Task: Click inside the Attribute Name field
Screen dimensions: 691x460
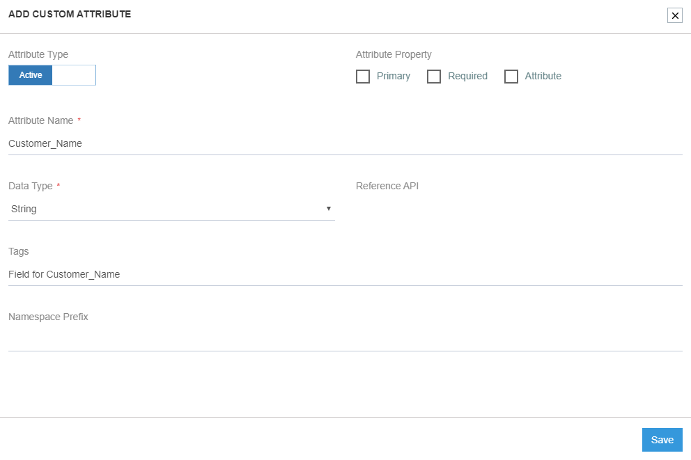Action: coord(279,143)
